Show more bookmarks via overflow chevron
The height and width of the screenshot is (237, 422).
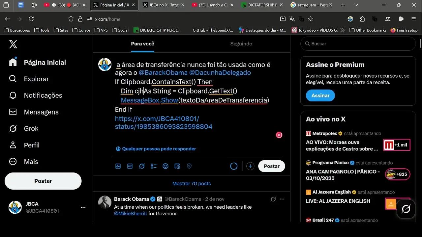point(343,30)
